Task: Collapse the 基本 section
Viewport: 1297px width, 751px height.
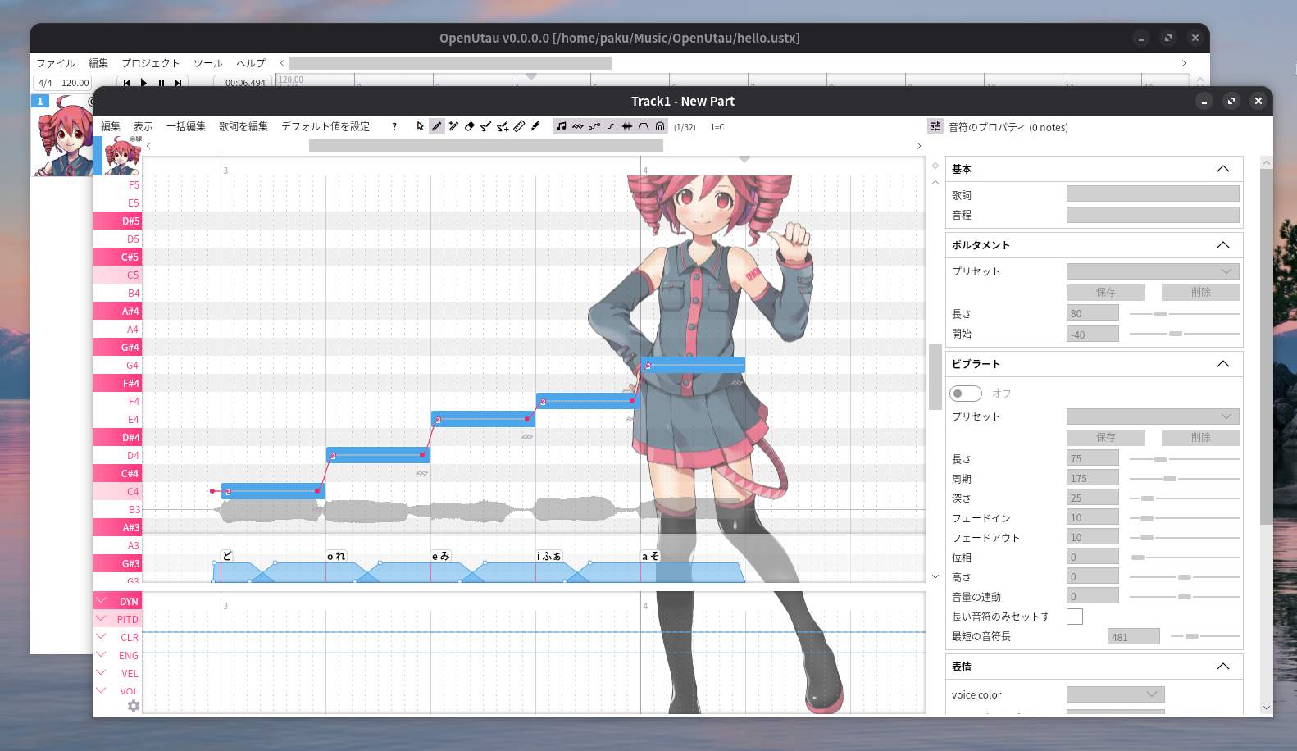Action: [x=1222, y=169]
